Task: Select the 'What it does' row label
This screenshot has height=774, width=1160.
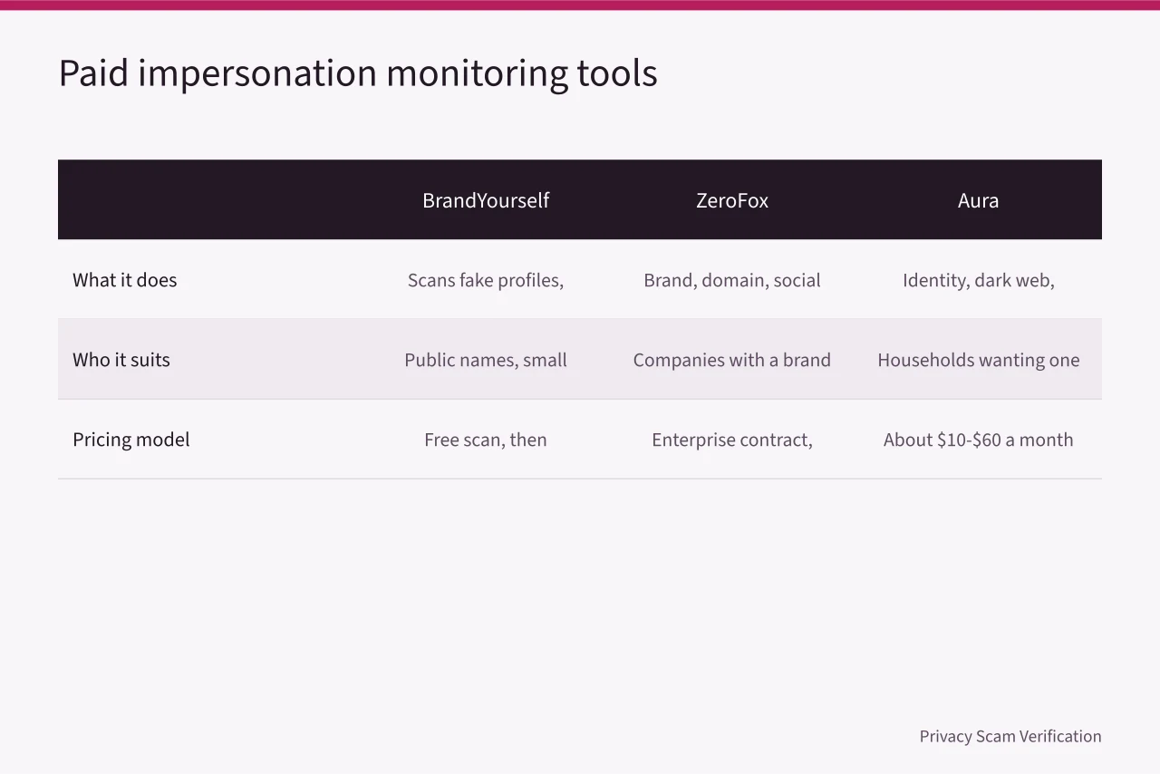Action: coord(125,280)
